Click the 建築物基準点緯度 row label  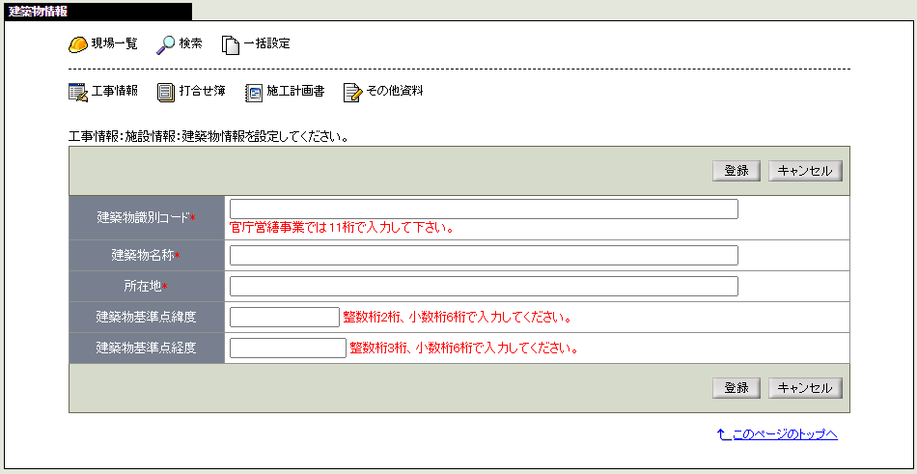(x=146, y=318)
